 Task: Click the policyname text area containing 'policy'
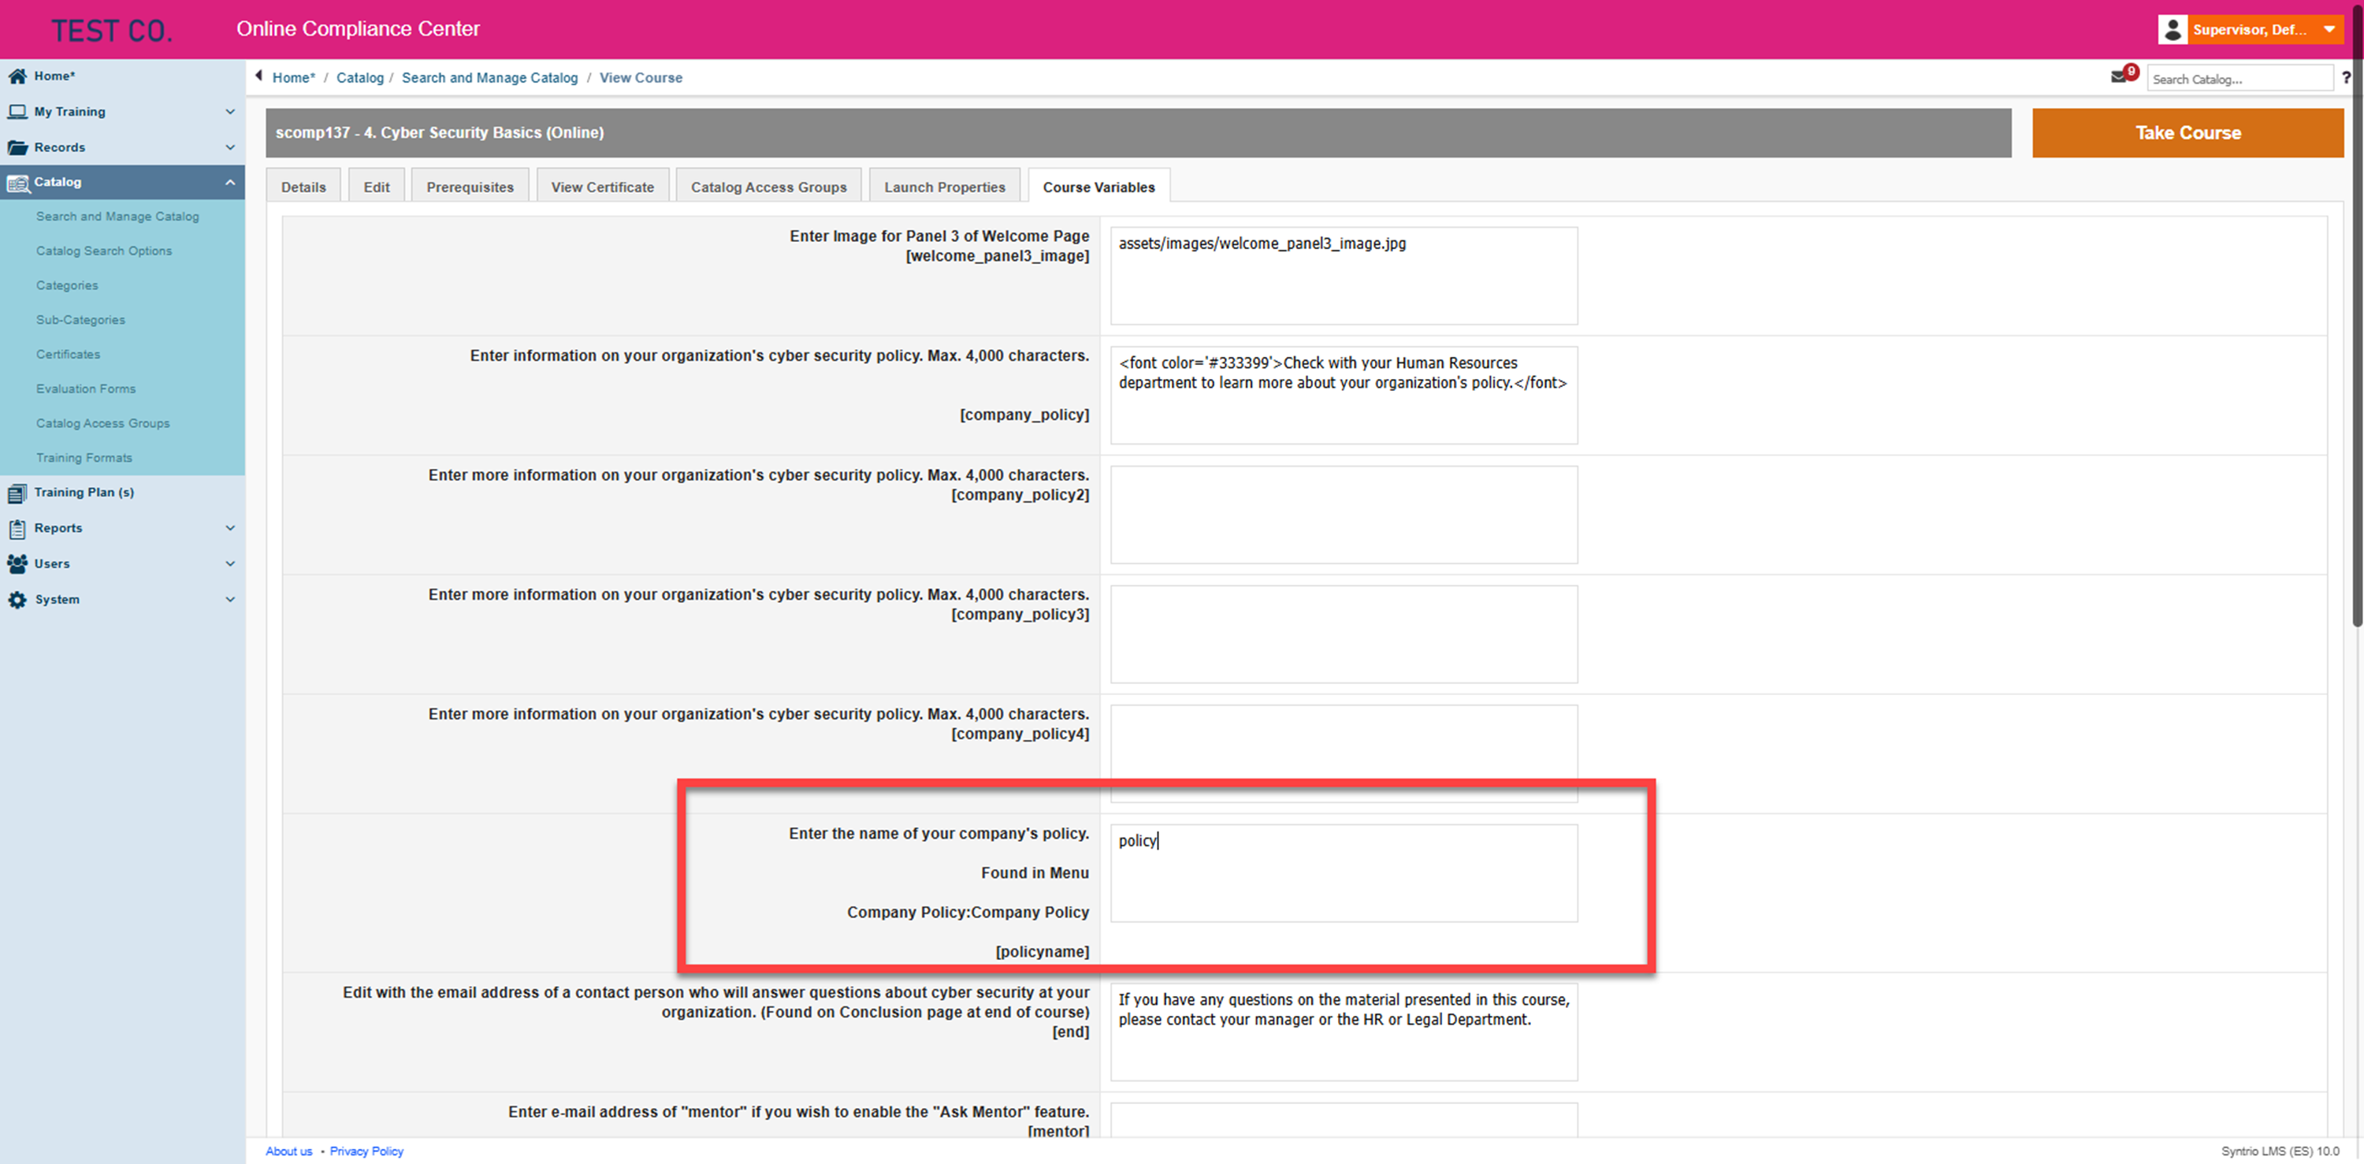pyautogui.click(x=1344, y=873)
